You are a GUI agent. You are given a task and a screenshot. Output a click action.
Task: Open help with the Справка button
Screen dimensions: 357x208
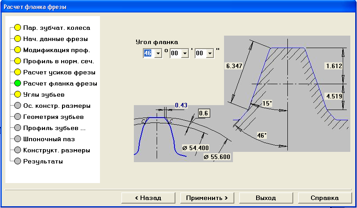click(x=325, y=198)
